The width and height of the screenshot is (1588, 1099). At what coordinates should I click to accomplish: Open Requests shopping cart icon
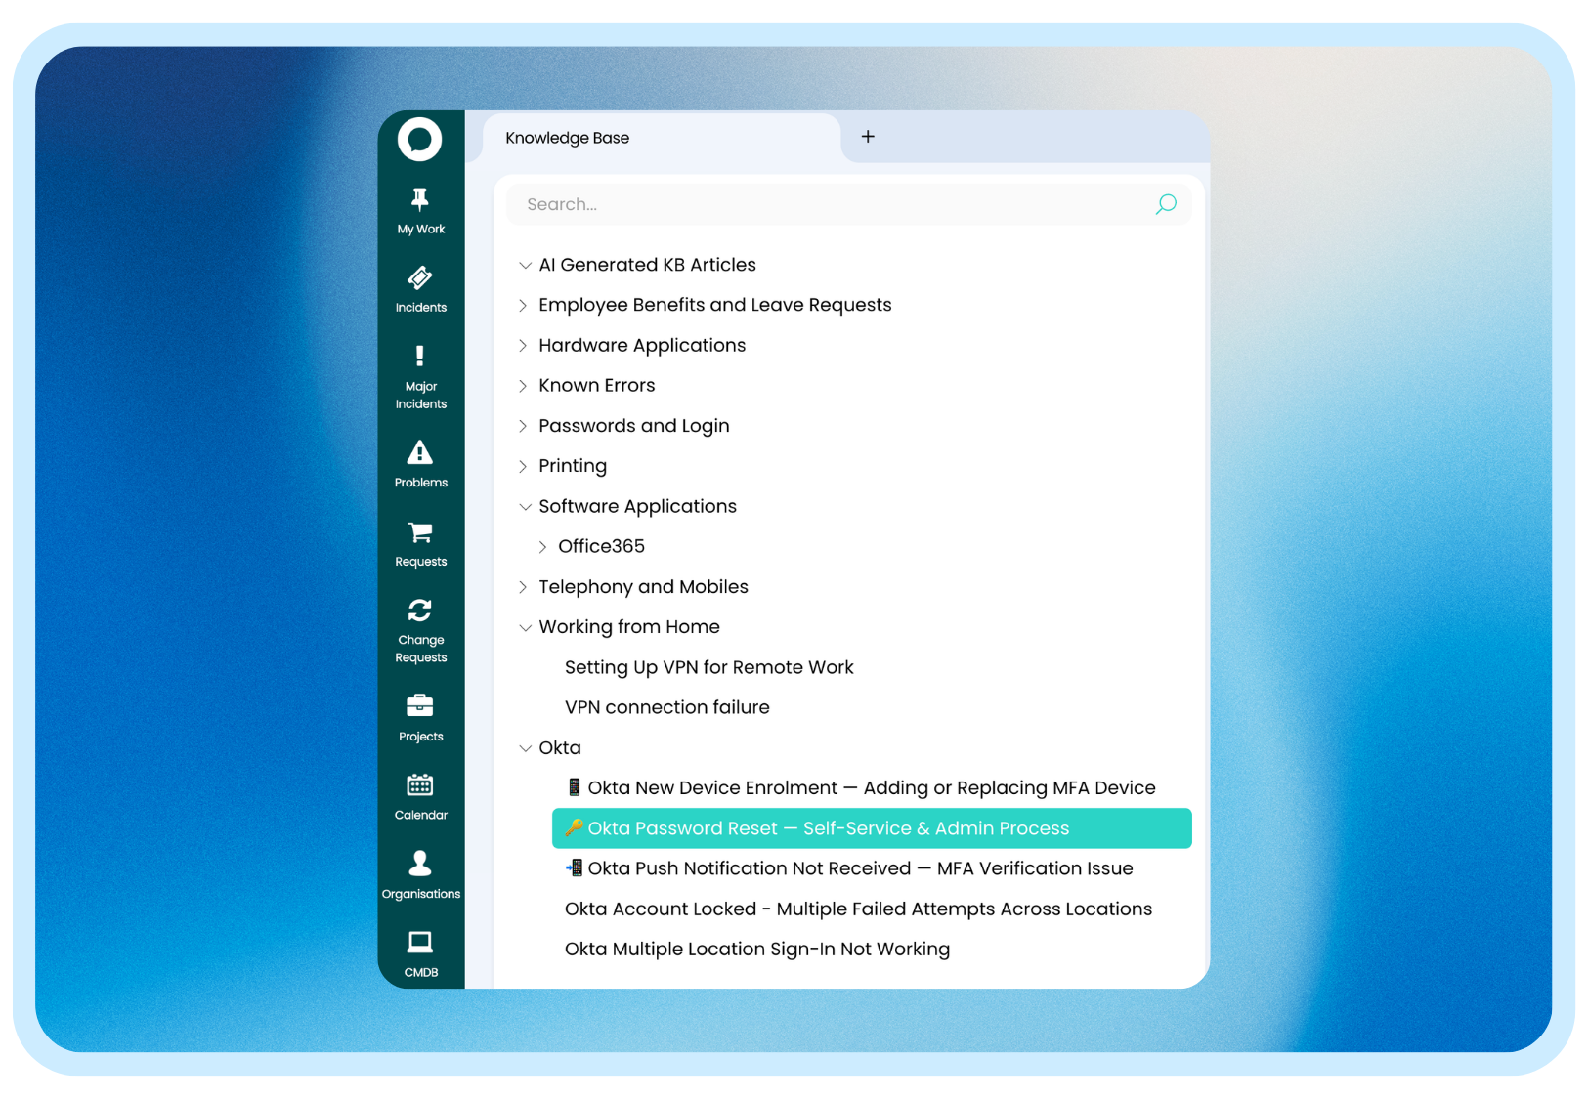tap(420, 532)
